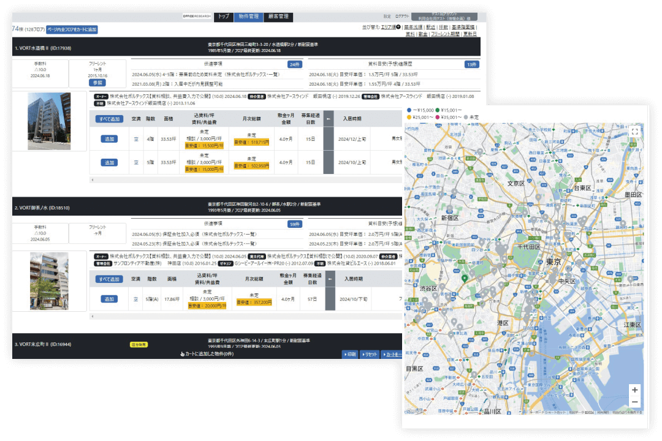Image resolution: width=662 pixels, height=441 pixels.
Task: Click the ログアウト link
Action: (402, 17)
